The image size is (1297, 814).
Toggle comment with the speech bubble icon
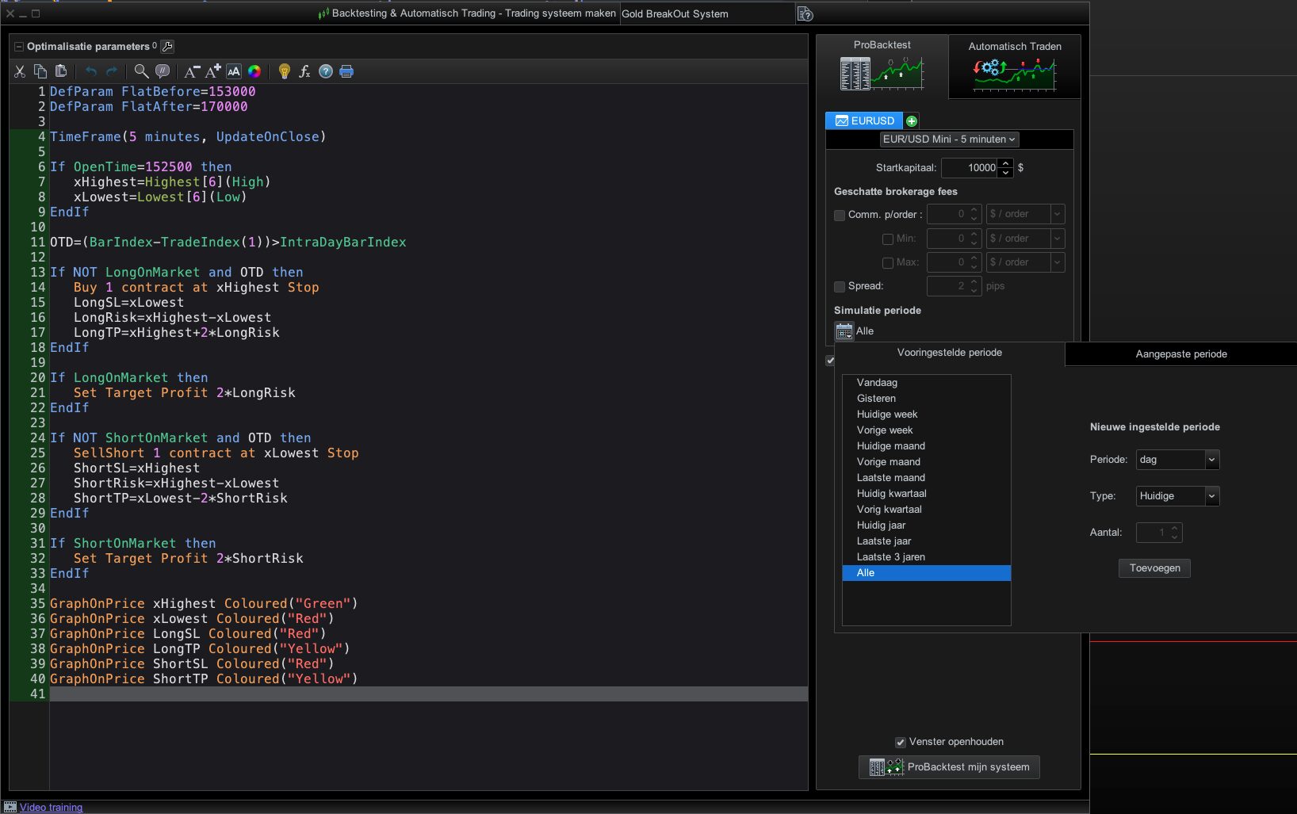pos(163,71)
